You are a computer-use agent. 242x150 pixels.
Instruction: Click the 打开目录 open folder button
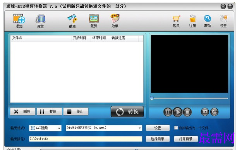[x=186, y=139]
